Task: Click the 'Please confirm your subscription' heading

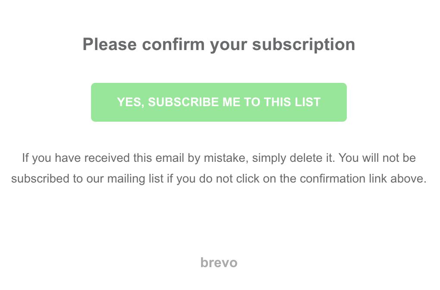Action: point(219,44)
